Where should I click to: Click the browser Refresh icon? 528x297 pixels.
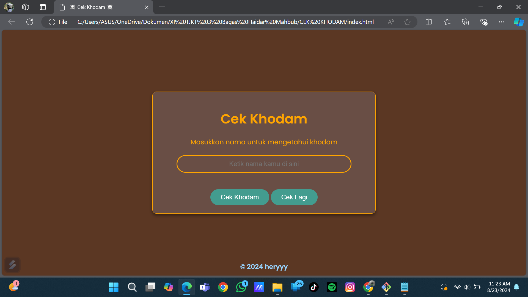30,22
